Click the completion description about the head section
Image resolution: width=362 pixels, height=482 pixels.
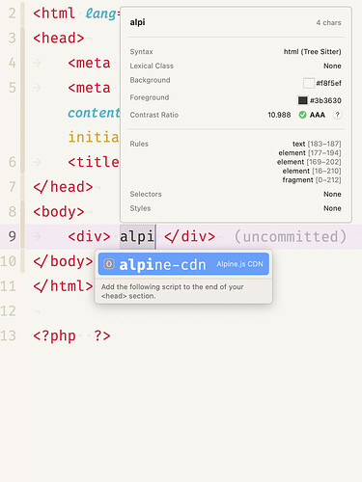(x=173, y=291)
